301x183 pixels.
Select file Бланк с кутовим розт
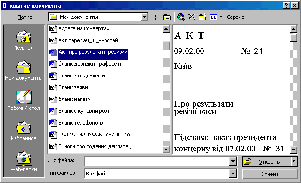click(84, 111)
